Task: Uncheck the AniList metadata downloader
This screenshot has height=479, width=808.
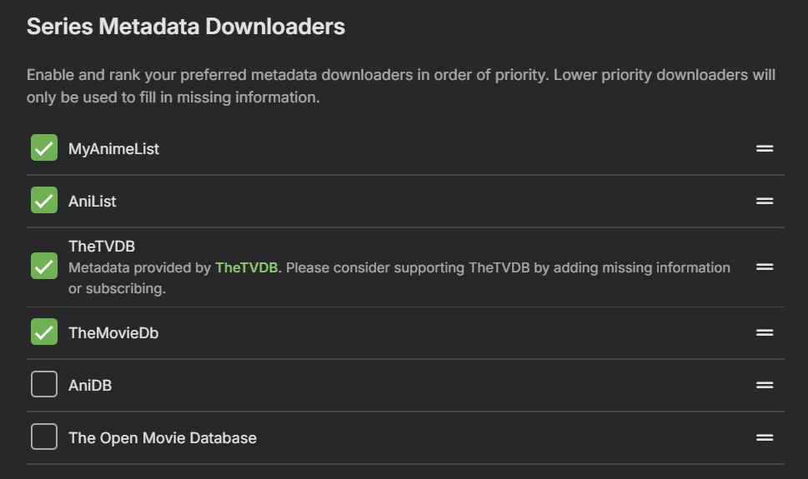Action: [x=44, y=201]
